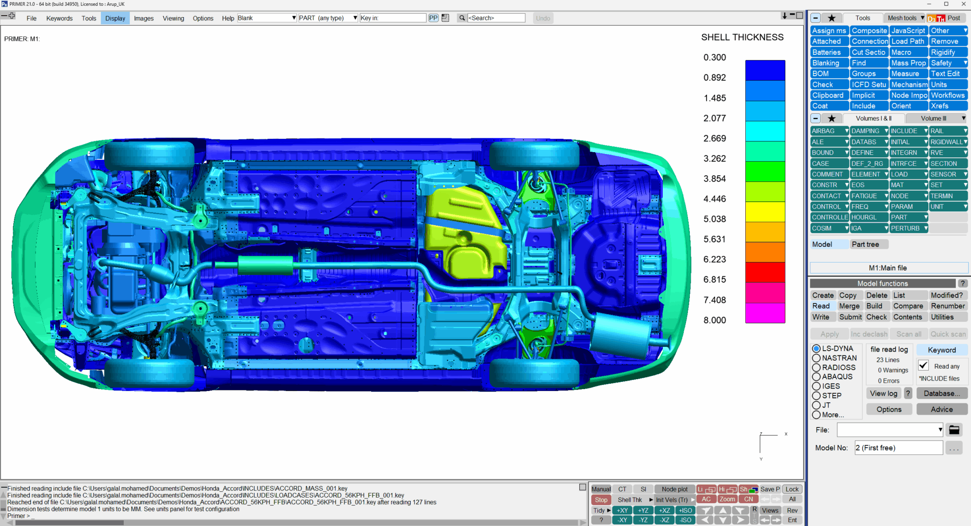Click the right arrow view rotation button

740,520
